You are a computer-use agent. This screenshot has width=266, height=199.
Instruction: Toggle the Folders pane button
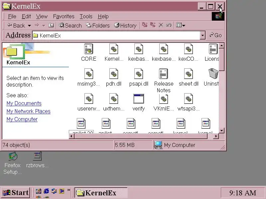tap(98, 26)
